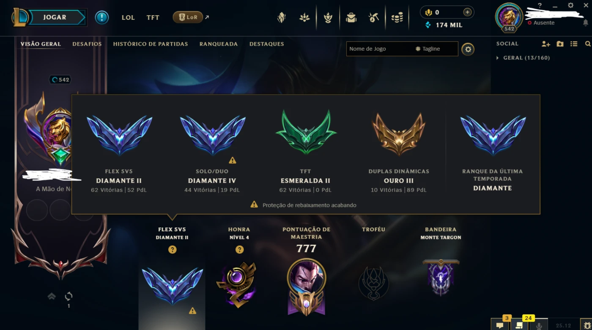592x330 pixels.
Task: Open the Ranqueada tab
Action: [x=219, y=44]
